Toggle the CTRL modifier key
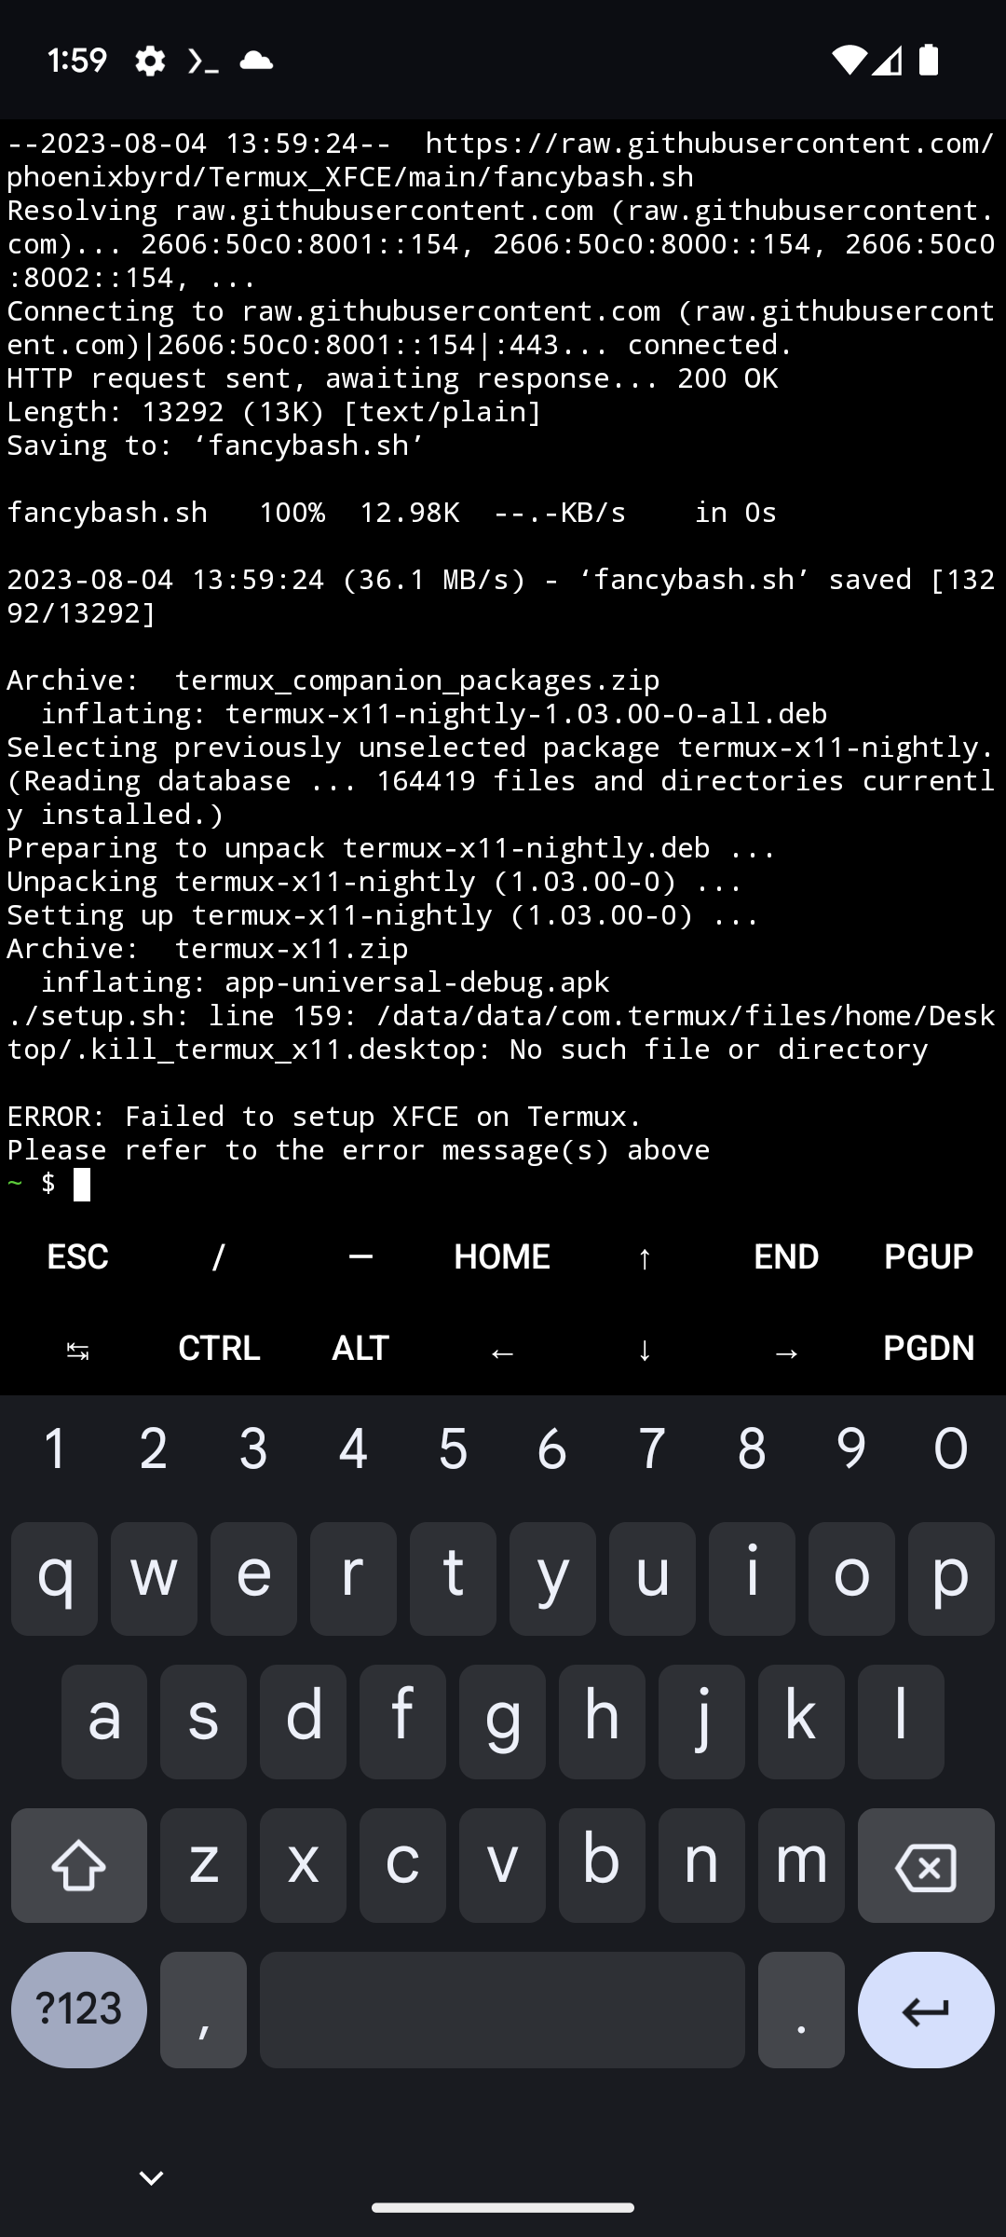Viewport: 1006px width, 2237px height. coord(219,1349)
